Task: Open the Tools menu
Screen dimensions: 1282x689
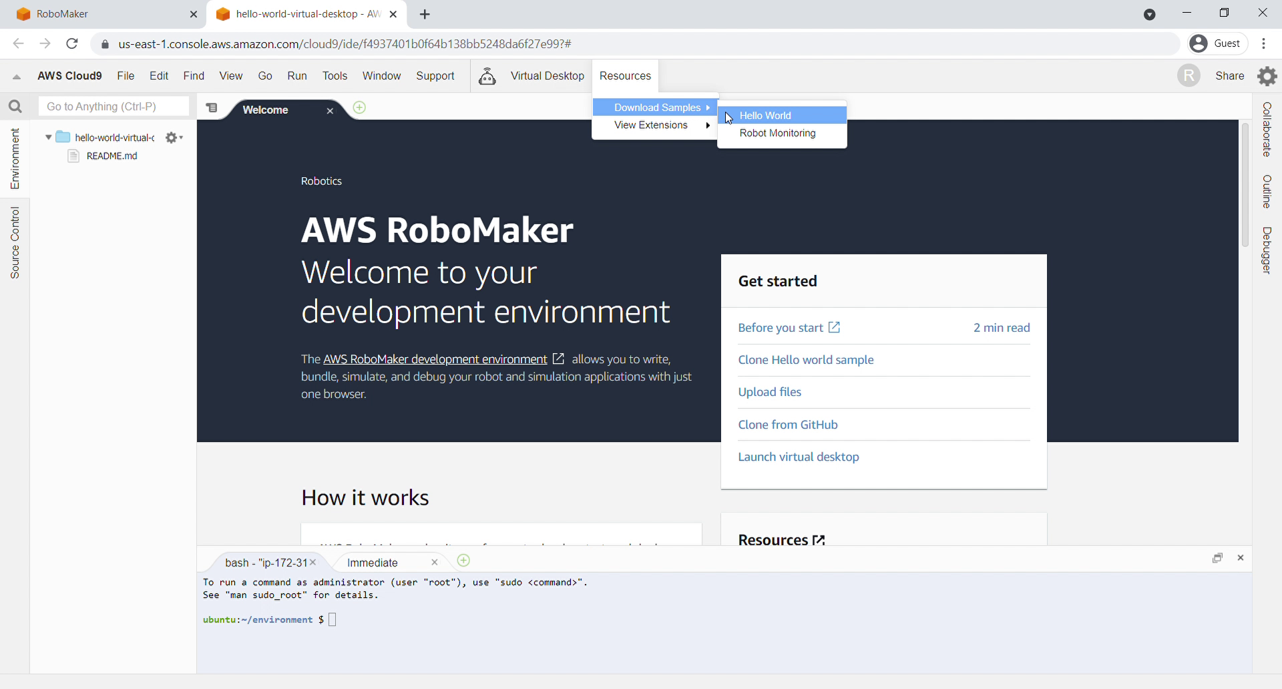Action: point(335,76)
